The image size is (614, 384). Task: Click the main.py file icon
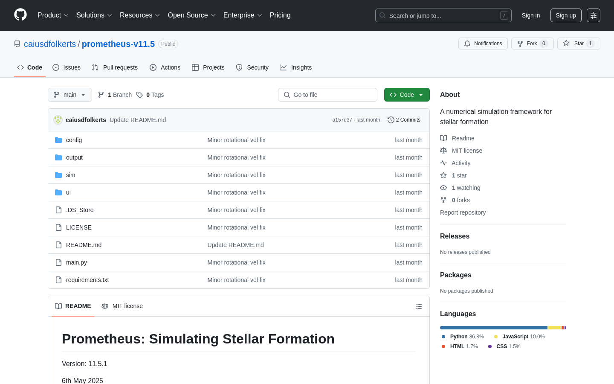point(58,262)
